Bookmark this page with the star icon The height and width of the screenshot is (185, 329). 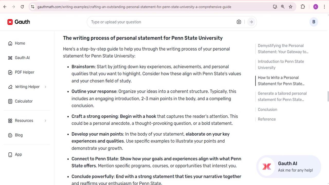click(x=290, y=7)
